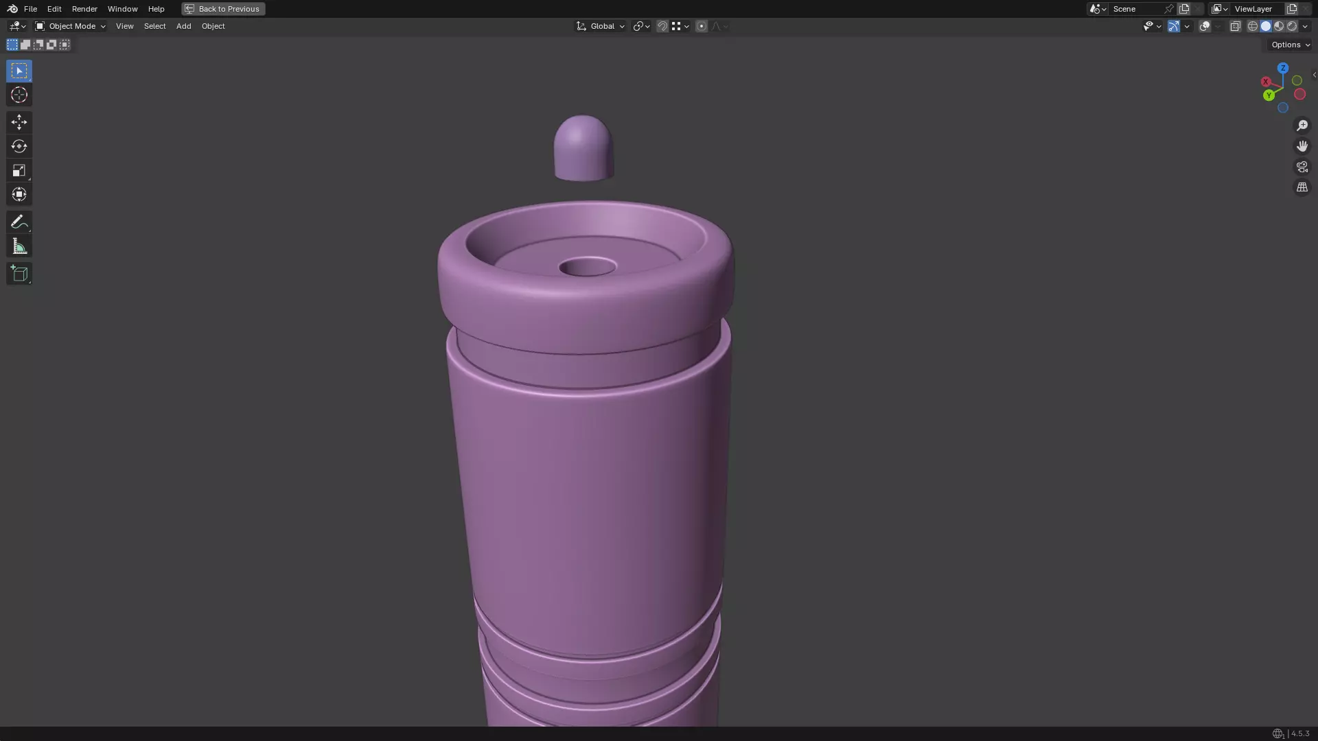Select the Transform tool
The height and width of the screenshot is (741, 1318).
(19, 194)
